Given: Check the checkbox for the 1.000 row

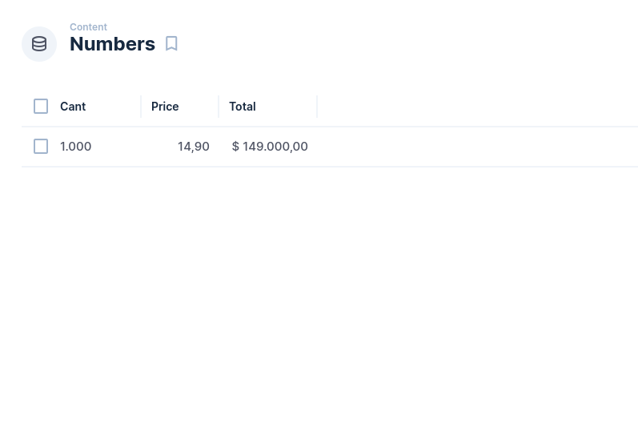Looking at the screenshot, I should tap(41, 146).
